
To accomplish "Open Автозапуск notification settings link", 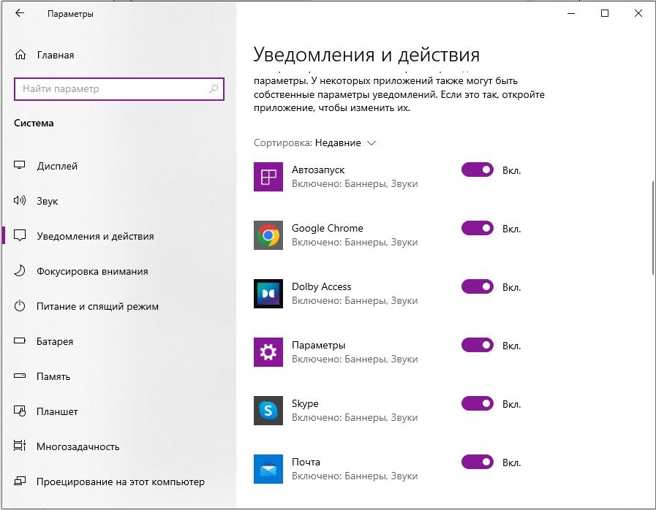I will click(x=355, y=176).
